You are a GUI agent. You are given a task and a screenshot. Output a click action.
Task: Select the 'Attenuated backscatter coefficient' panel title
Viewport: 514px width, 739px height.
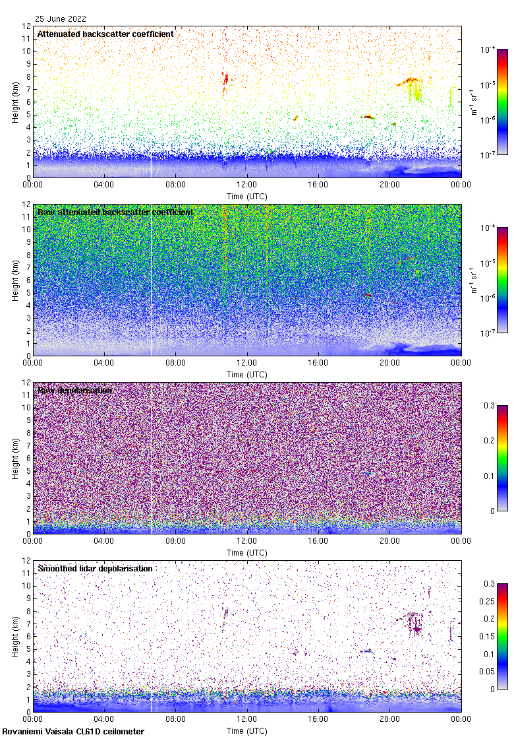(105, 34)
